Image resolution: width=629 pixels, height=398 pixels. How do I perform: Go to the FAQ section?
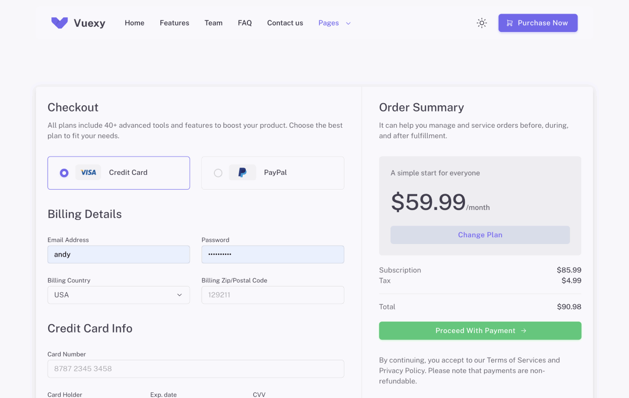(x=245, y=23)
